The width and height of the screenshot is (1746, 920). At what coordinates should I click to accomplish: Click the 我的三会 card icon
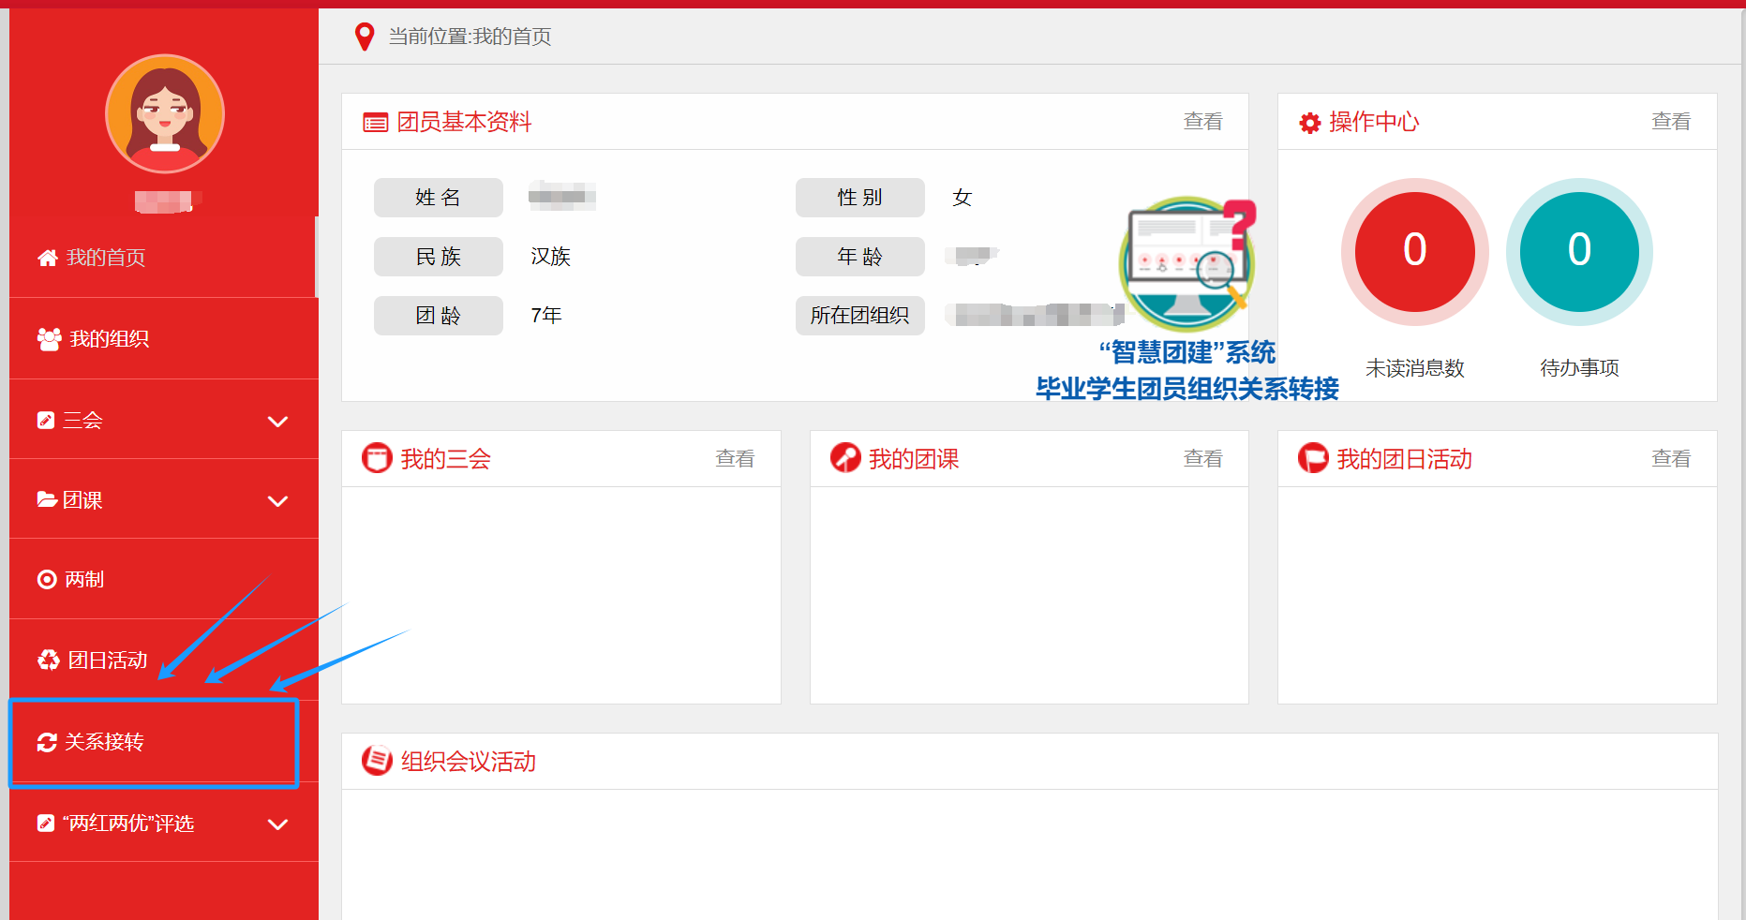(x=377, y=458)
